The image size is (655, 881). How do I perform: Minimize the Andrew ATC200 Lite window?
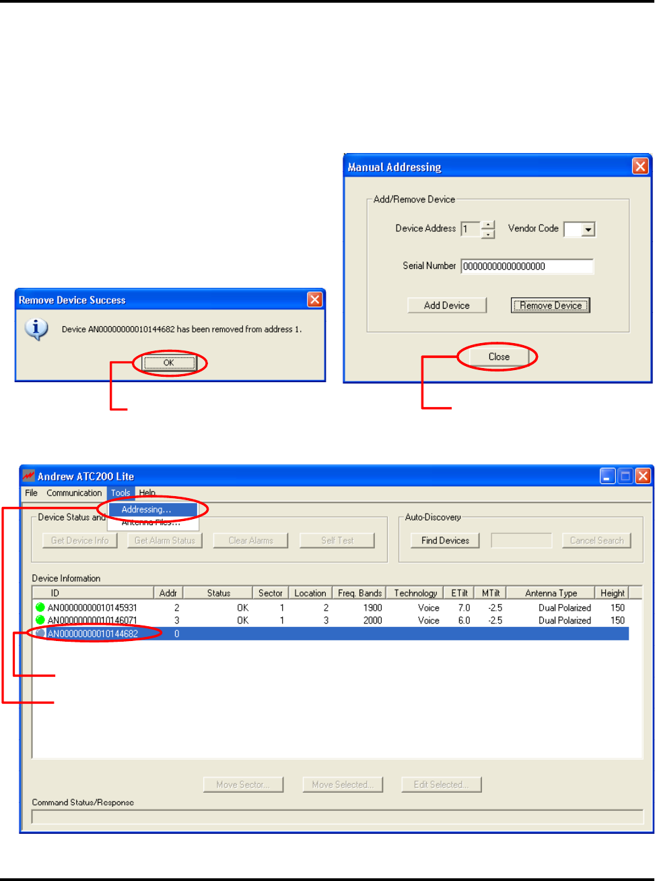pyautogui.click(x=608, y=476)
